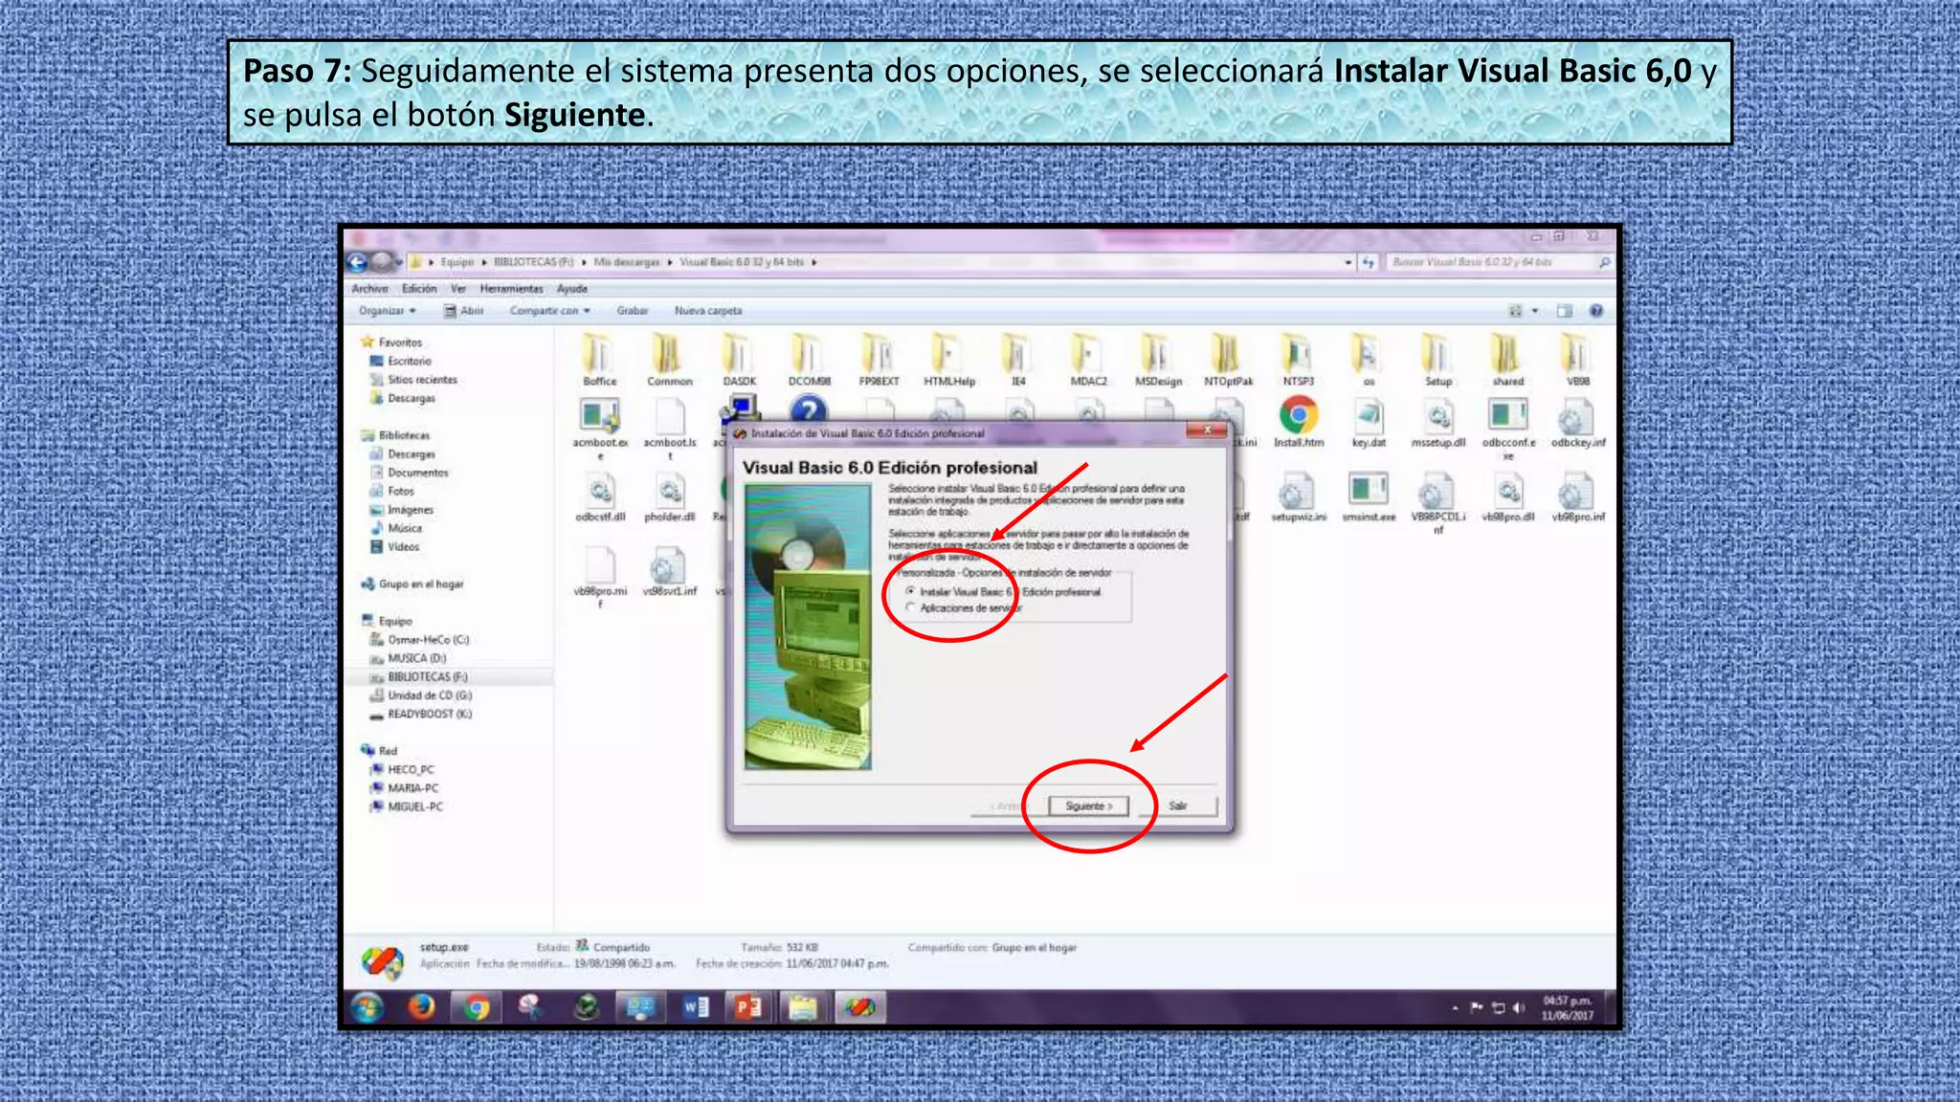Viewport: 1960px width, 1102px height.
Task: Expand the Compartir con dropdown
Action: tap(549, 311)
